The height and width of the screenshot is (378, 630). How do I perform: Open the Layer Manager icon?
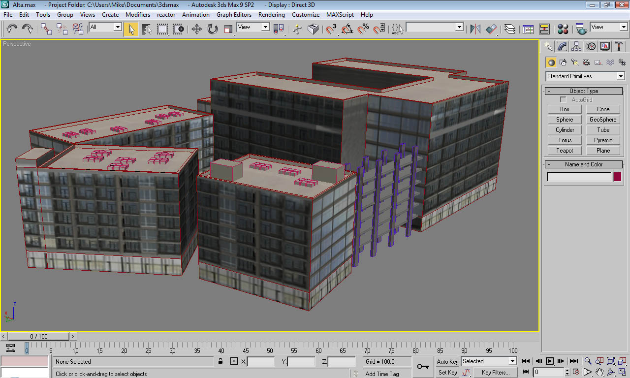tap(510, 29)
